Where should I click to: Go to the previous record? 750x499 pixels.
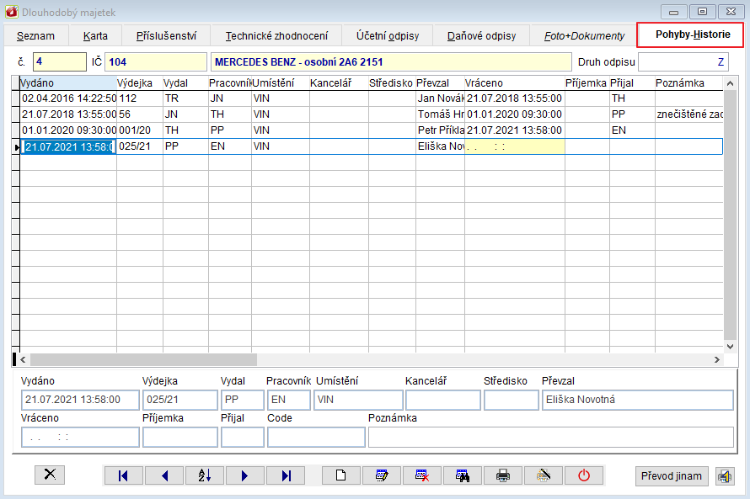pos(164,475)
